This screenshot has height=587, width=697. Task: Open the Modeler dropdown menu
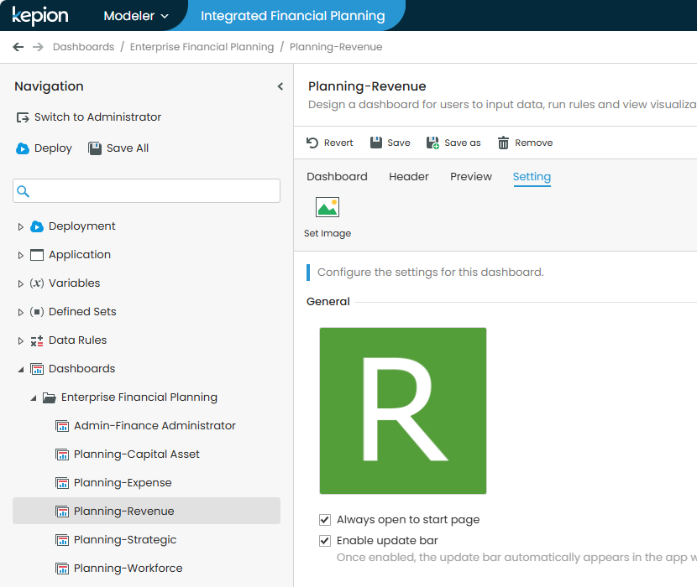click(135, 16)
